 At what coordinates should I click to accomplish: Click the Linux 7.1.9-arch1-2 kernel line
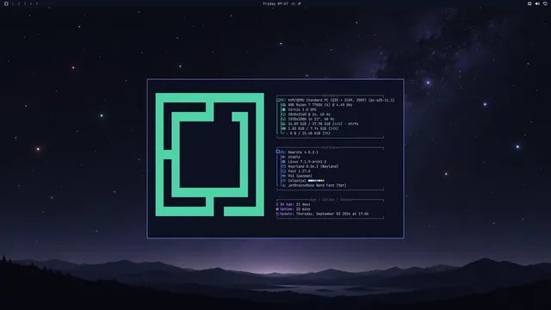(307, 162)
